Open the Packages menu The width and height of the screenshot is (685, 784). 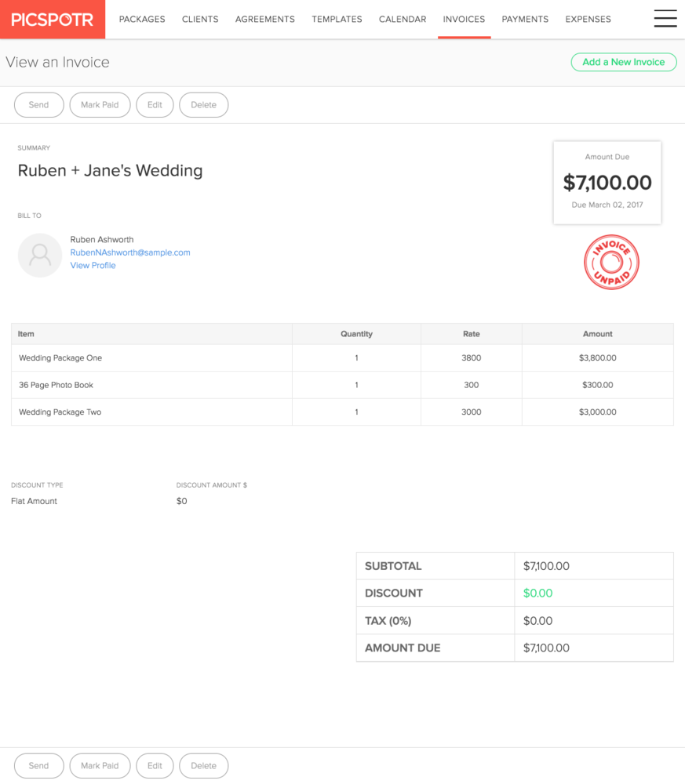(x=142, y=19)
